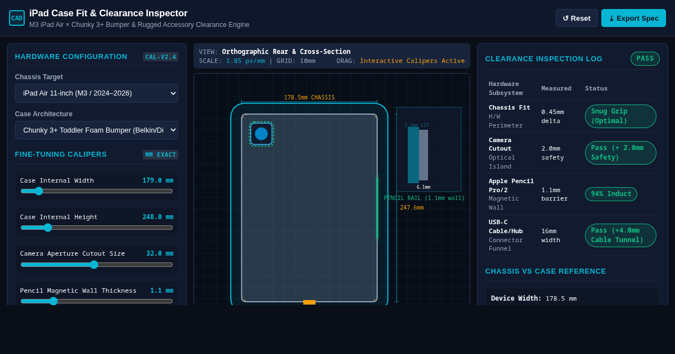Screen dimensions: 675x354
Task: Click the Reset button
Action: [x=577, y=18]
